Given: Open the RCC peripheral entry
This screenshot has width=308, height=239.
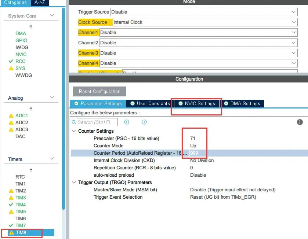Looking at the screenshot, I should 20,61.
